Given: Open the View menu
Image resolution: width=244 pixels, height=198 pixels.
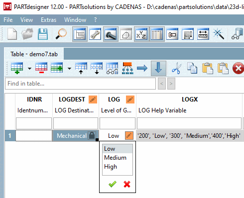Looking at the screenshot, I should click(26, 20).
